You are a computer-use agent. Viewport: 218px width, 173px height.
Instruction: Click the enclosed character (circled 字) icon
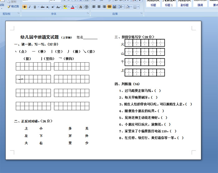pos(86,7)
